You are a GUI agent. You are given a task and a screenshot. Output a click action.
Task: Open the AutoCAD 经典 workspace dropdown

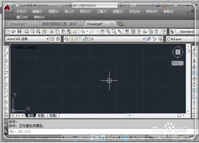pyautogui.click(x=47, y=39)
